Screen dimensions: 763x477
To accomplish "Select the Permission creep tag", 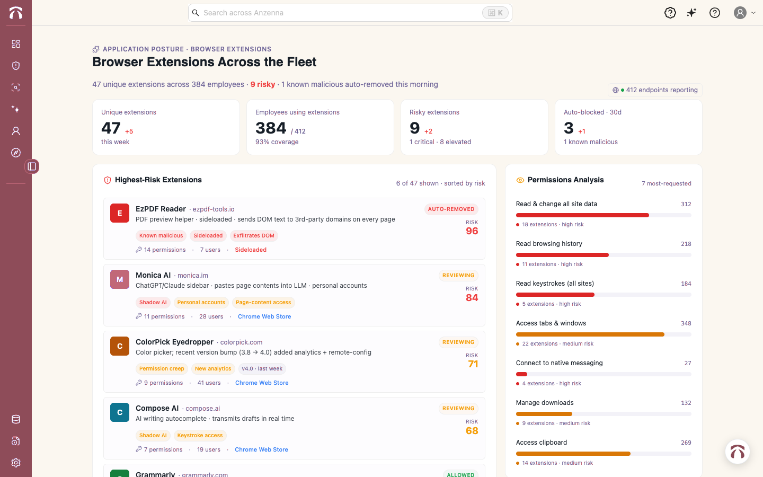I will click(x=162, y=369).
